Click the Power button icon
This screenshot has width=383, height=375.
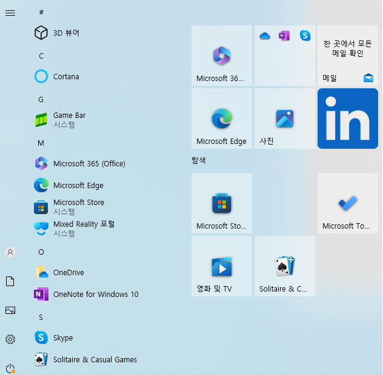click(10, 368)
